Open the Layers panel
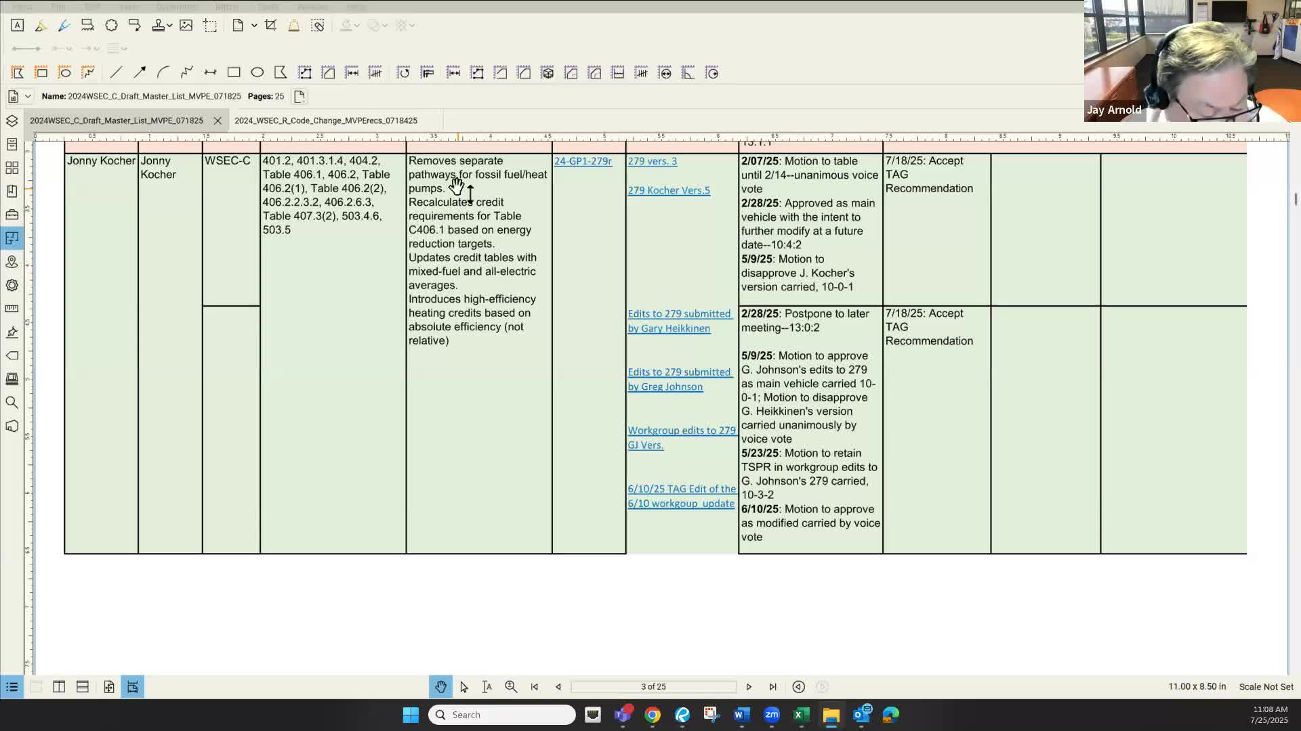This screenshot has height=731, width=1301. point(12,120)
